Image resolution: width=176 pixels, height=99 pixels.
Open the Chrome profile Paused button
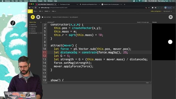click(x=168, y=8)
